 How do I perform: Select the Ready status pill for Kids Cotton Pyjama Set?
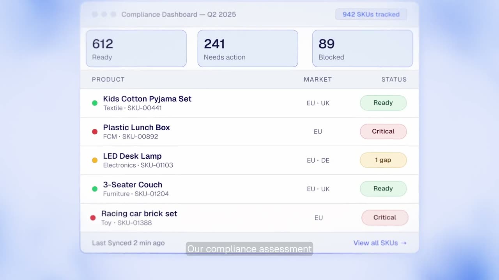click(383, 103)
